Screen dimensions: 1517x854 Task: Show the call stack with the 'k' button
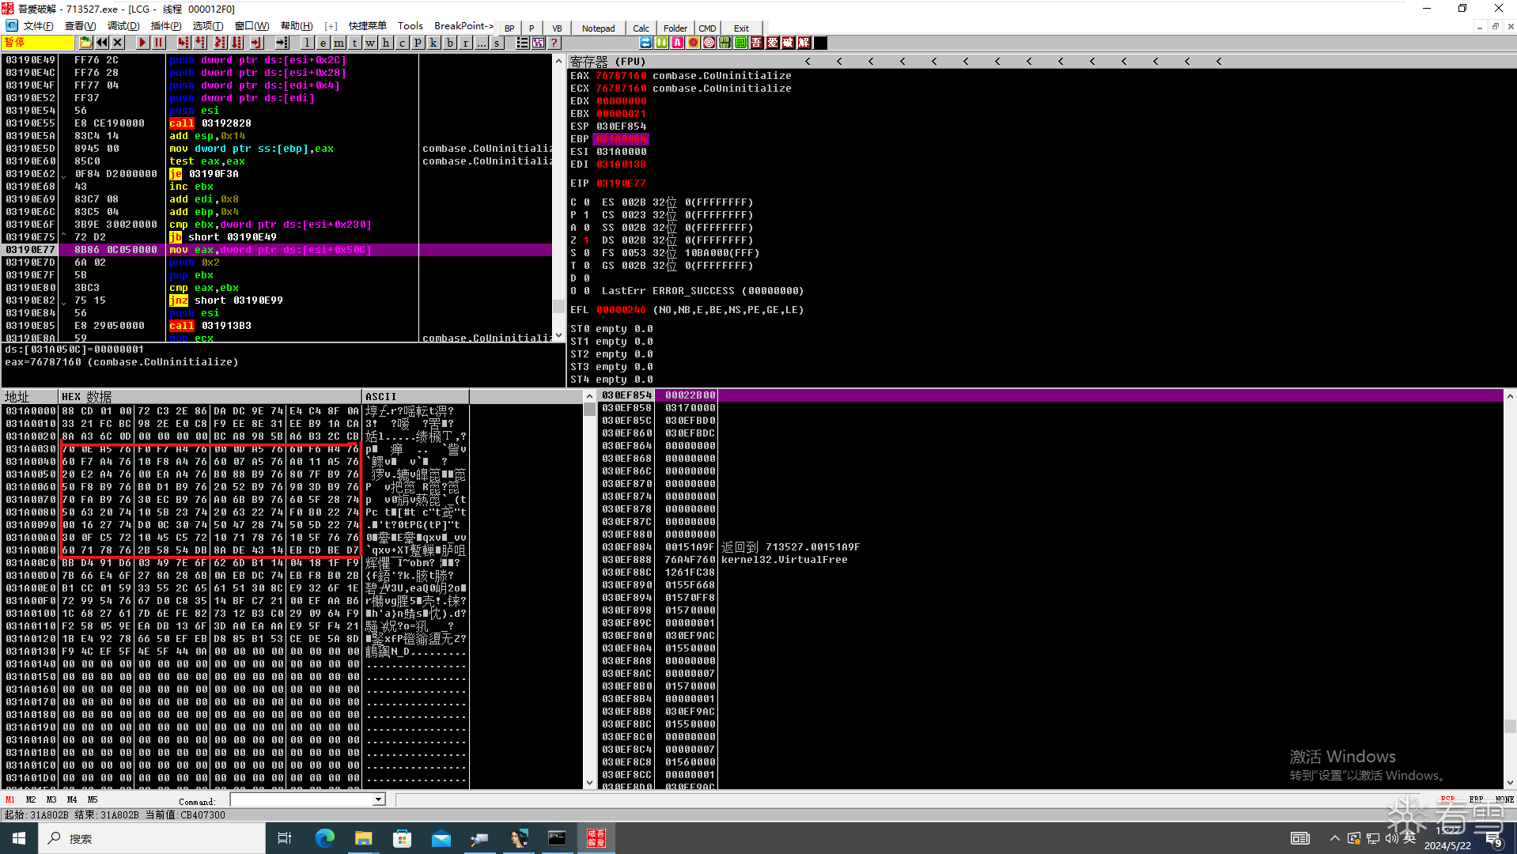pos(433,43)
